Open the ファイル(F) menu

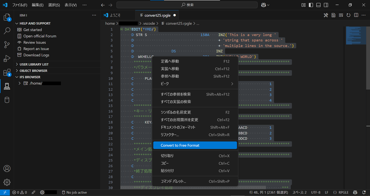pyautogui.click(x=20, y=5)
